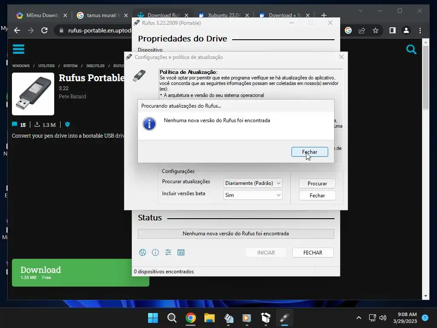Toggle Chrome side panel icon
Viewport: 437px width, 328px height.
[393, 30]
